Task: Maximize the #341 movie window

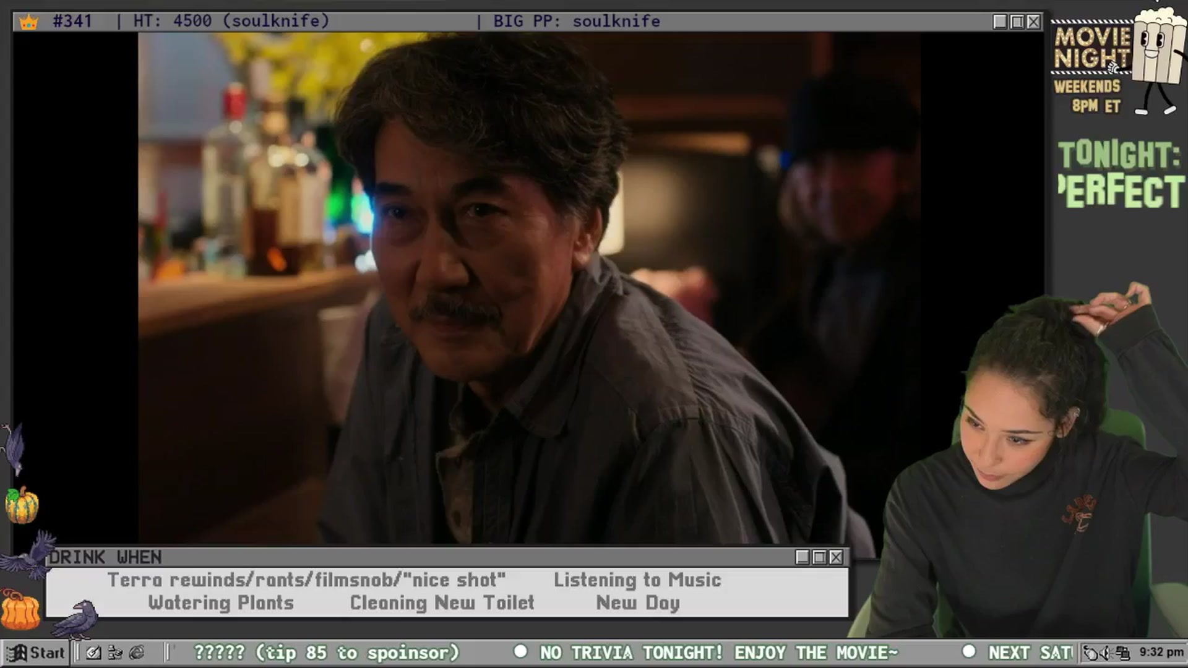Action: coord(1017,22)
